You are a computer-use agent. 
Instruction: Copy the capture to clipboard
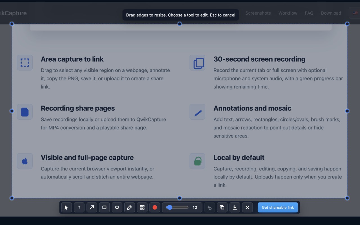coord(222,208)
